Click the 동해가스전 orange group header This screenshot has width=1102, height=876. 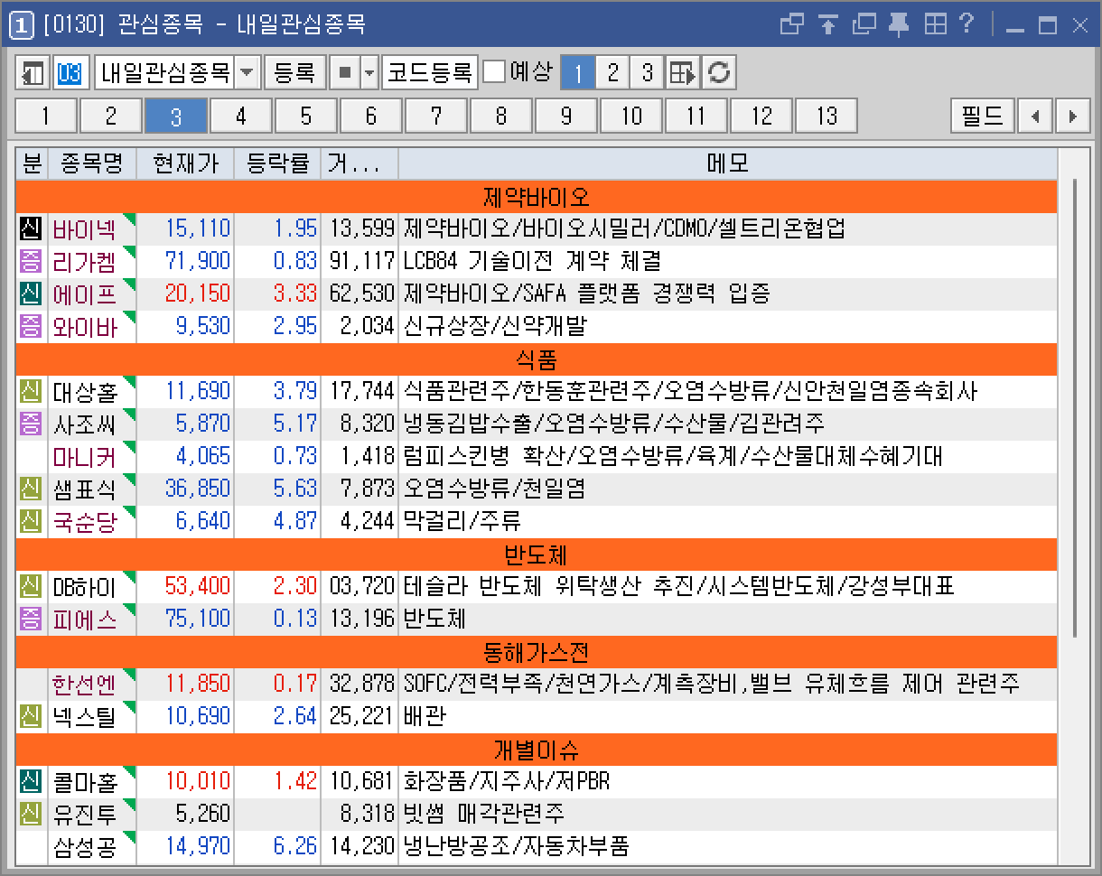tap(536, 651)
